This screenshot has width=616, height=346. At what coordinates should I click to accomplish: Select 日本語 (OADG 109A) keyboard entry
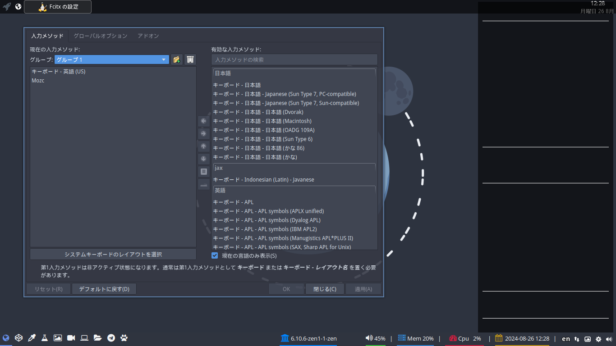[294, 130]
